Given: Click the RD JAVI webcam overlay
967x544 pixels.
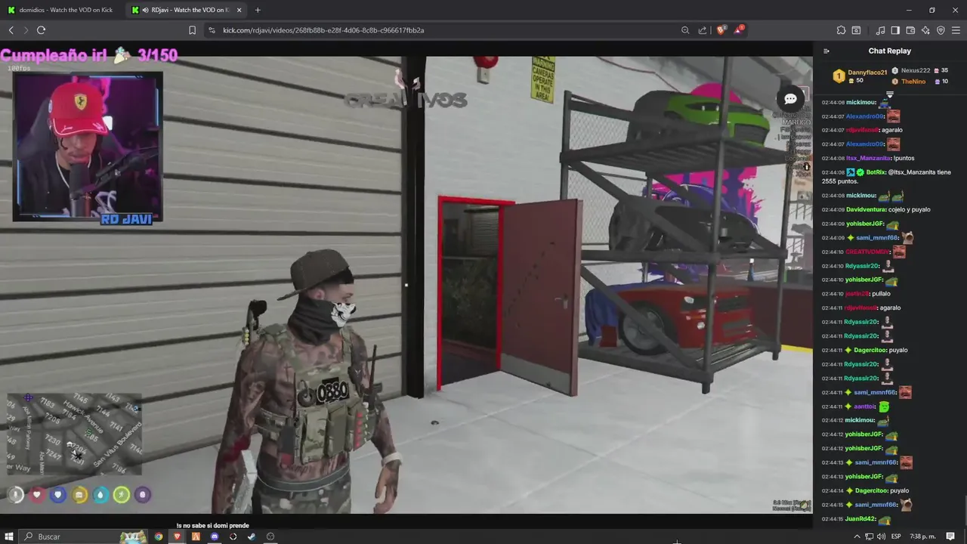Looking at the screenshot, I should click(88, 148).
